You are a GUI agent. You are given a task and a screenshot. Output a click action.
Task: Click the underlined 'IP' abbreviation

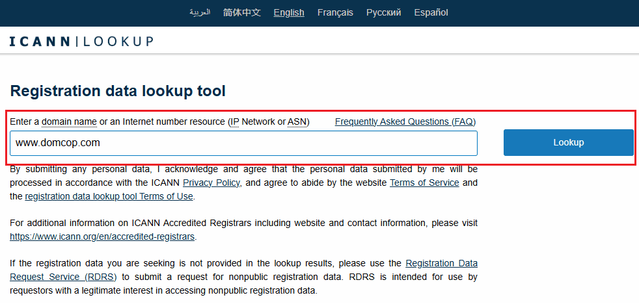pos(235,121)
